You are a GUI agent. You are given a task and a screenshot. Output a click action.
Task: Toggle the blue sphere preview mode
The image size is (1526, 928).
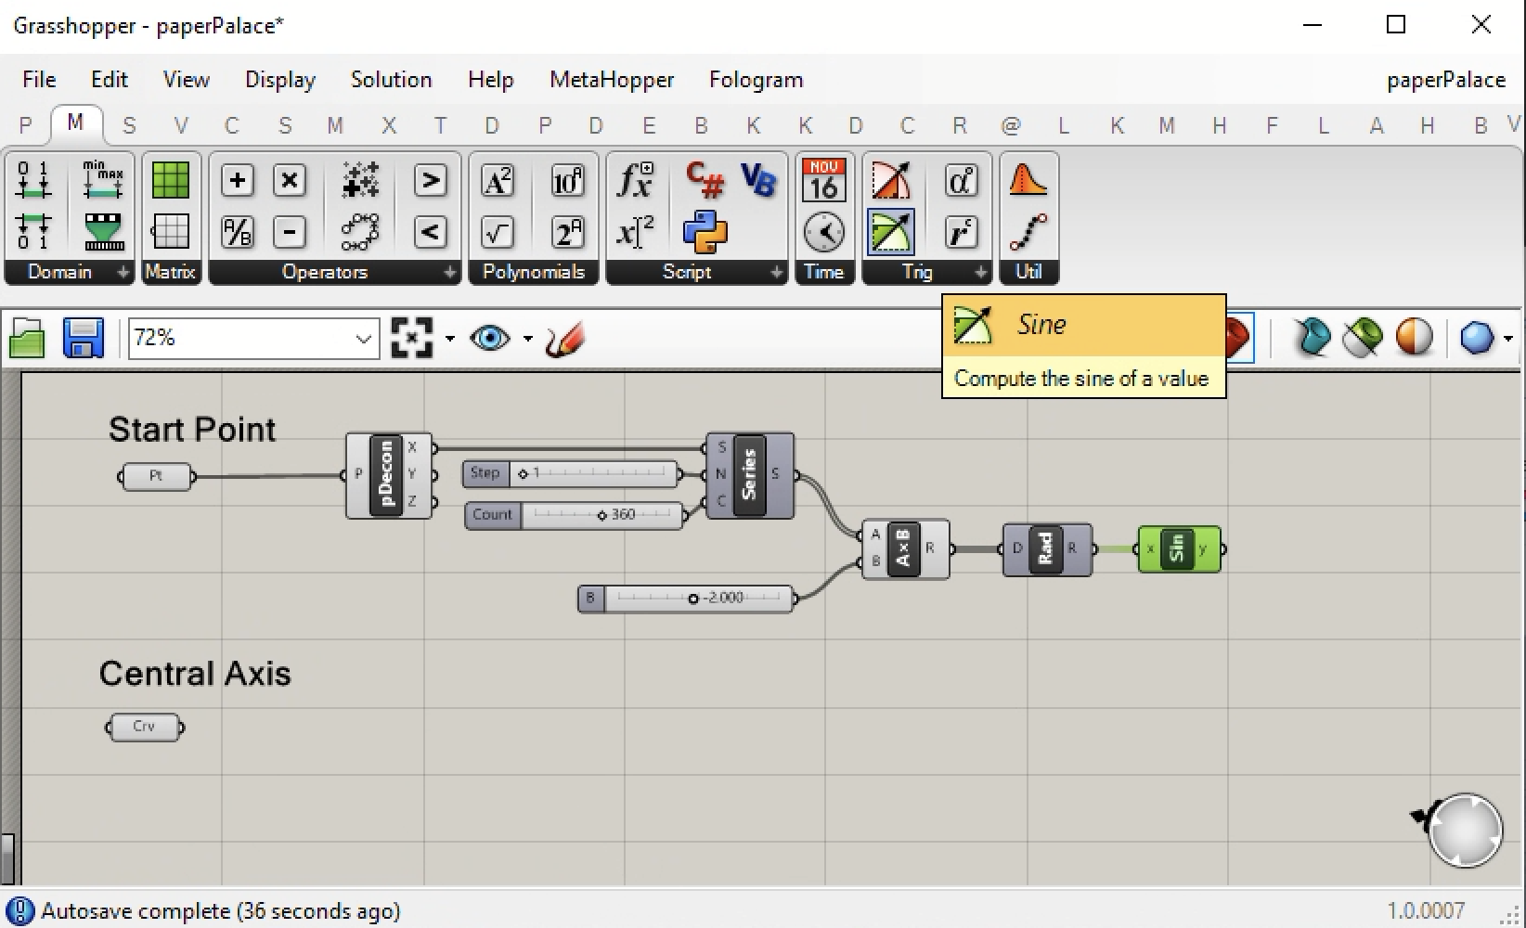coord(1476,338)
